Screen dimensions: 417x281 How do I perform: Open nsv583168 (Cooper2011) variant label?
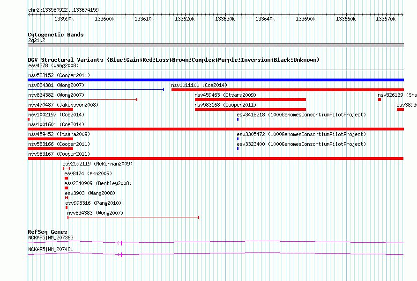click(x=225, y=105)
